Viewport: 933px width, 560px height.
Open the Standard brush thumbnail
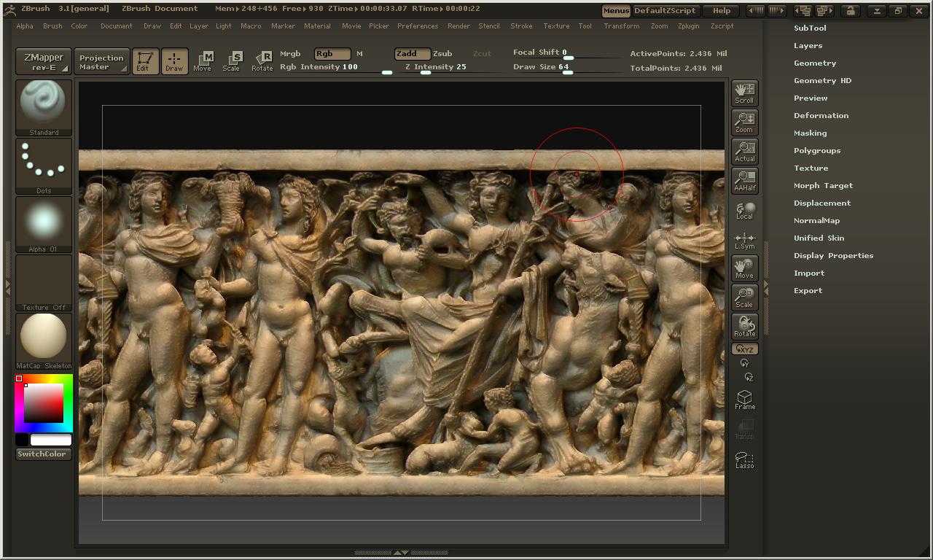coord(44,108)
